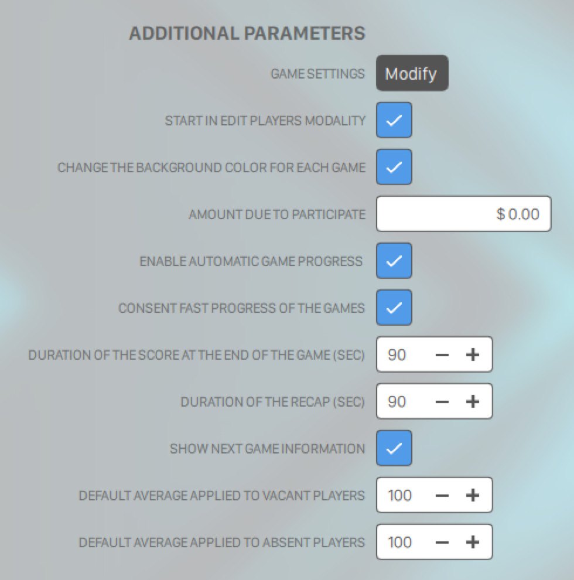Select the 100 value for absent players average
Viewport: 574px width, 580px height.
click(x=399, y=542)
